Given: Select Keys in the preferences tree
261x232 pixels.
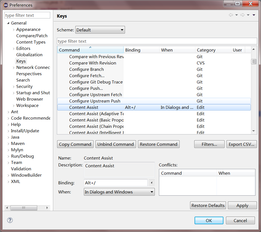Looking at the screenshot, I should click(21, 61).
